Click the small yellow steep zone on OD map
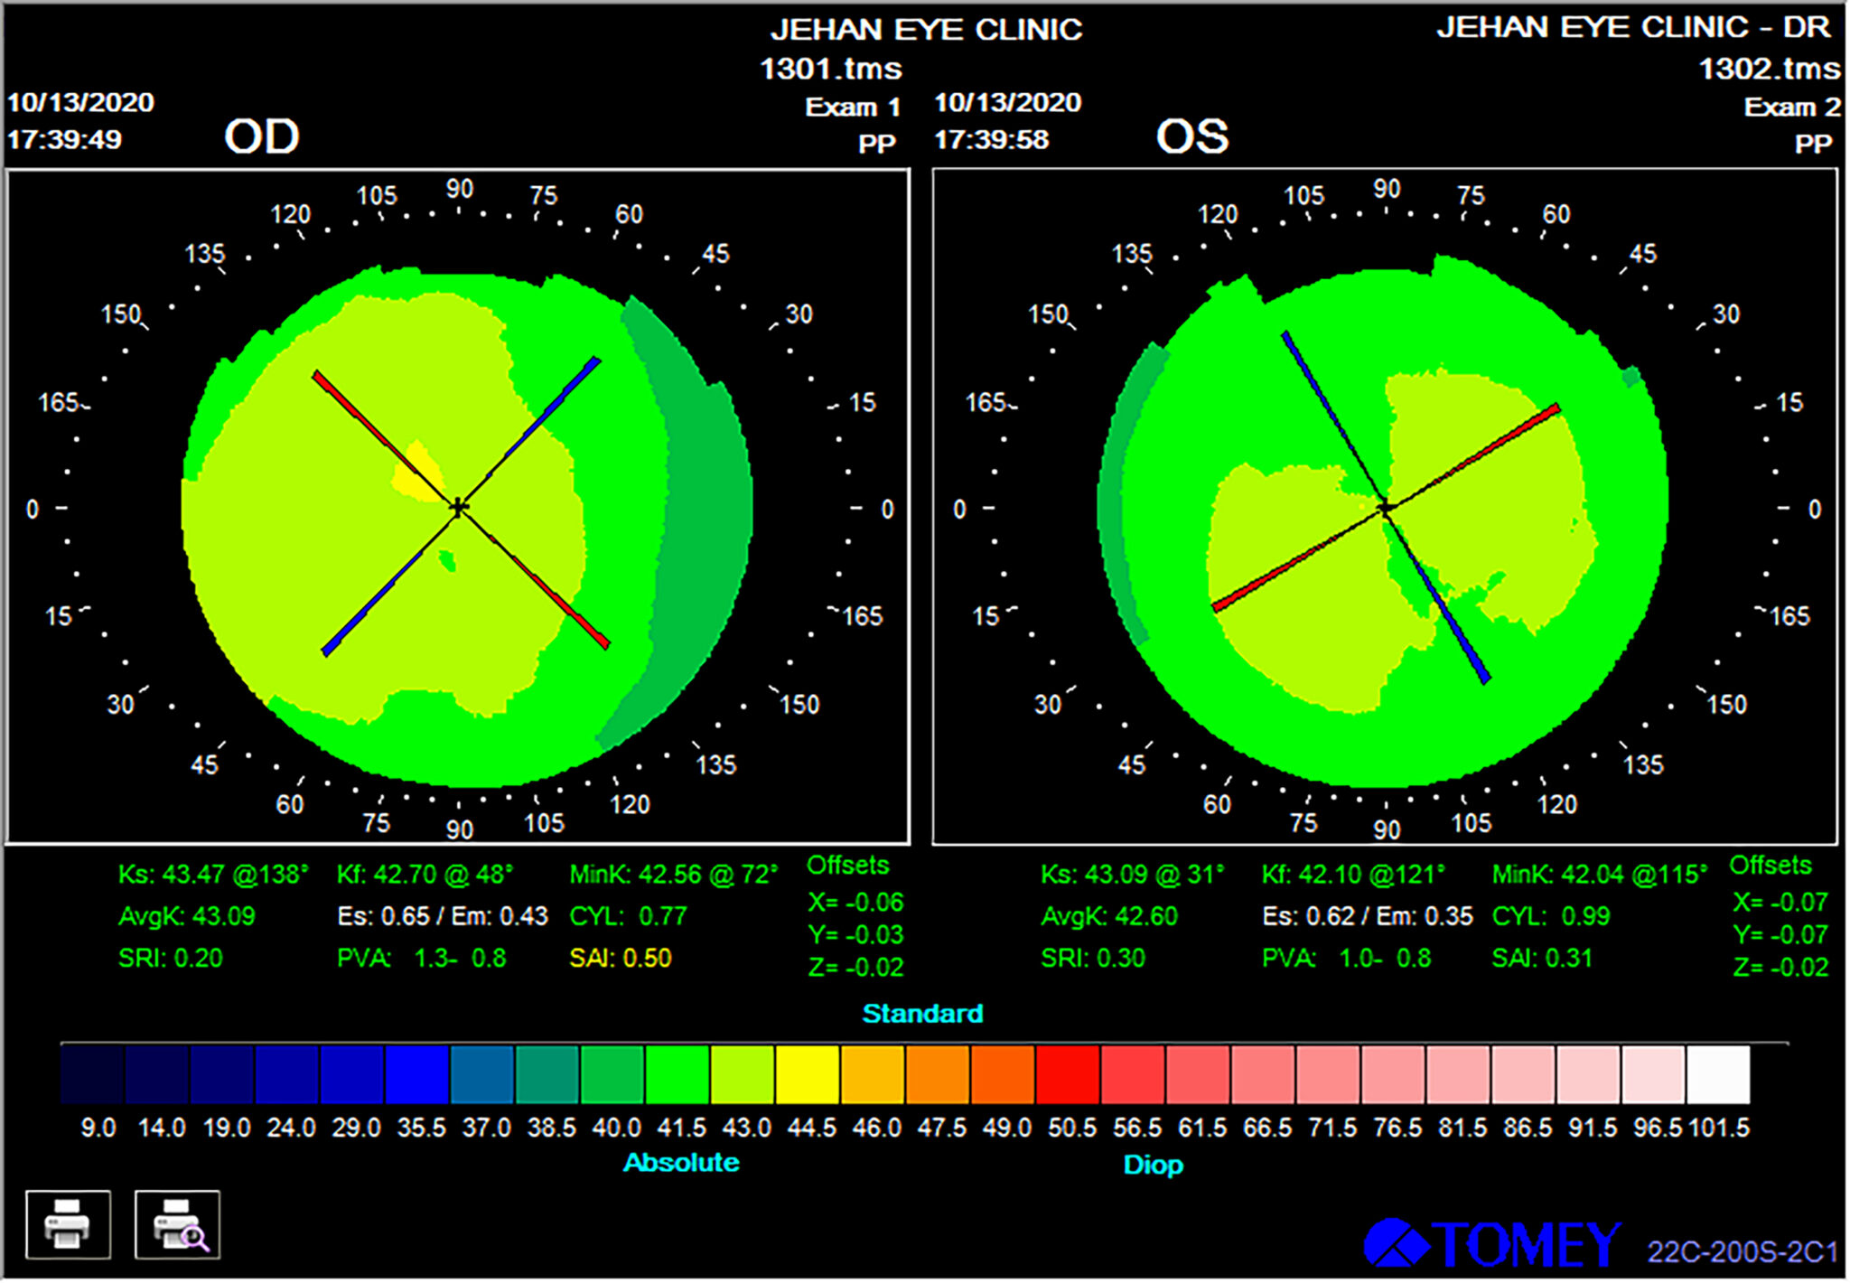Screen dimensions: 1850x1283 (417, 473)
